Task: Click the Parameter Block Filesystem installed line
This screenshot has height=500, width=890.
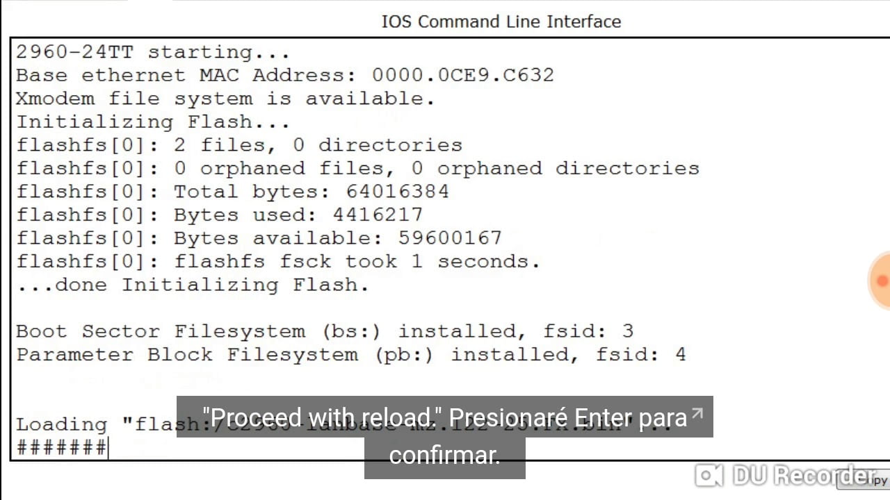Action: point(351,355)
